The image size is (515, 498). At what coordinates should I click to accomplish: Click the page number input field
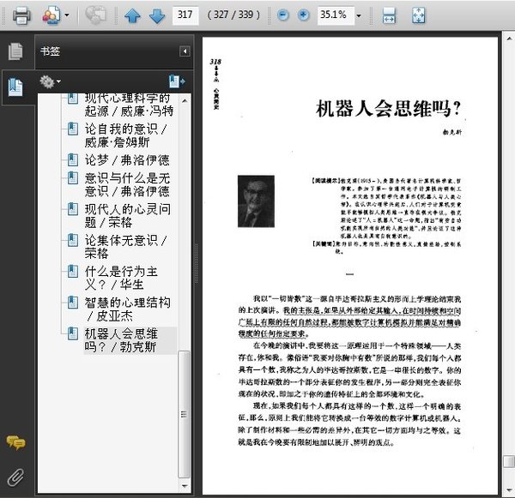(x=185, y=15)
